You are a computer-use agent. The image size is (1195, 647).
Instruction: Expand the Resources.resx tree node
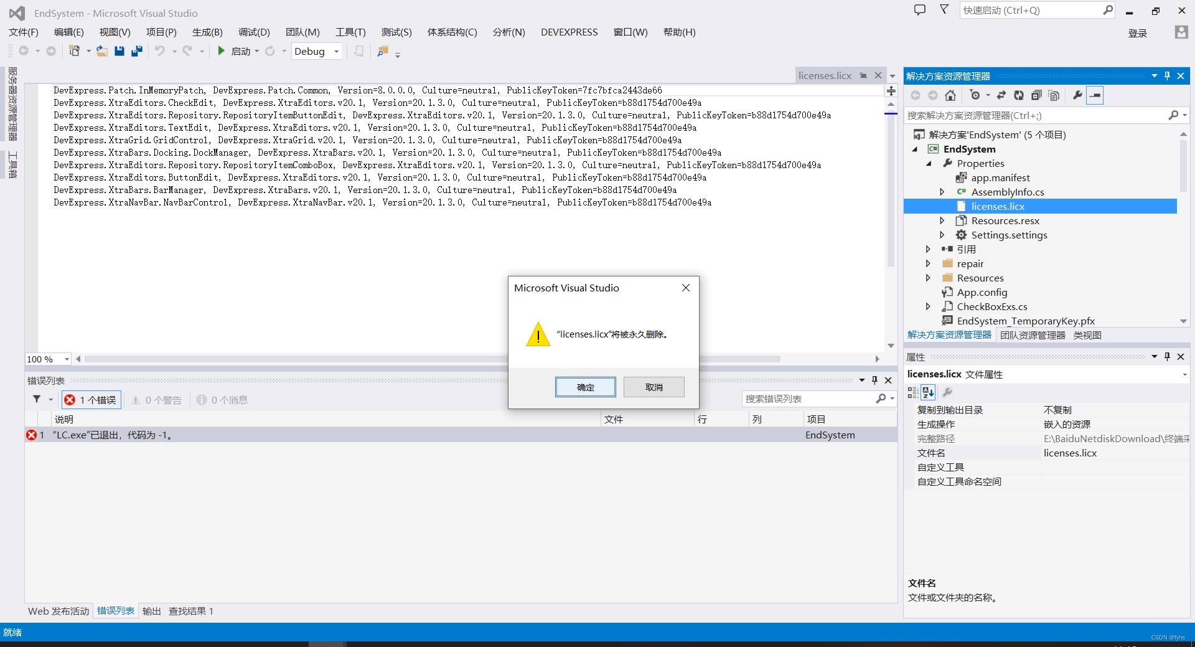[942, 220]
